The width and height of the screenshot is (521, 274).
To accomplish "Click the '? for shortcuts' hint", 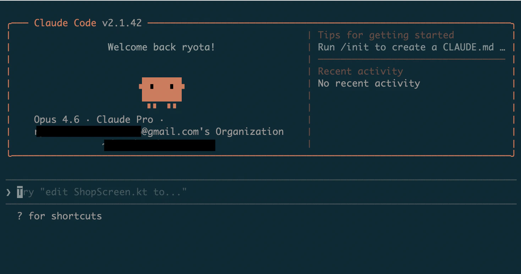I will click(x=60, y=216).
